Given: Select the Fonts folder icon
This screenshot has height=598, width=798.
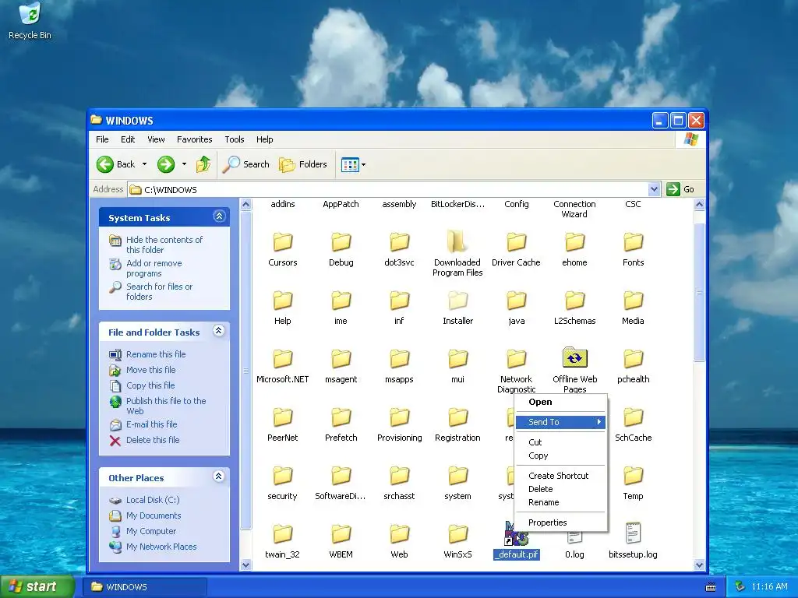Looking at the screenshot, I should [633, 243].
